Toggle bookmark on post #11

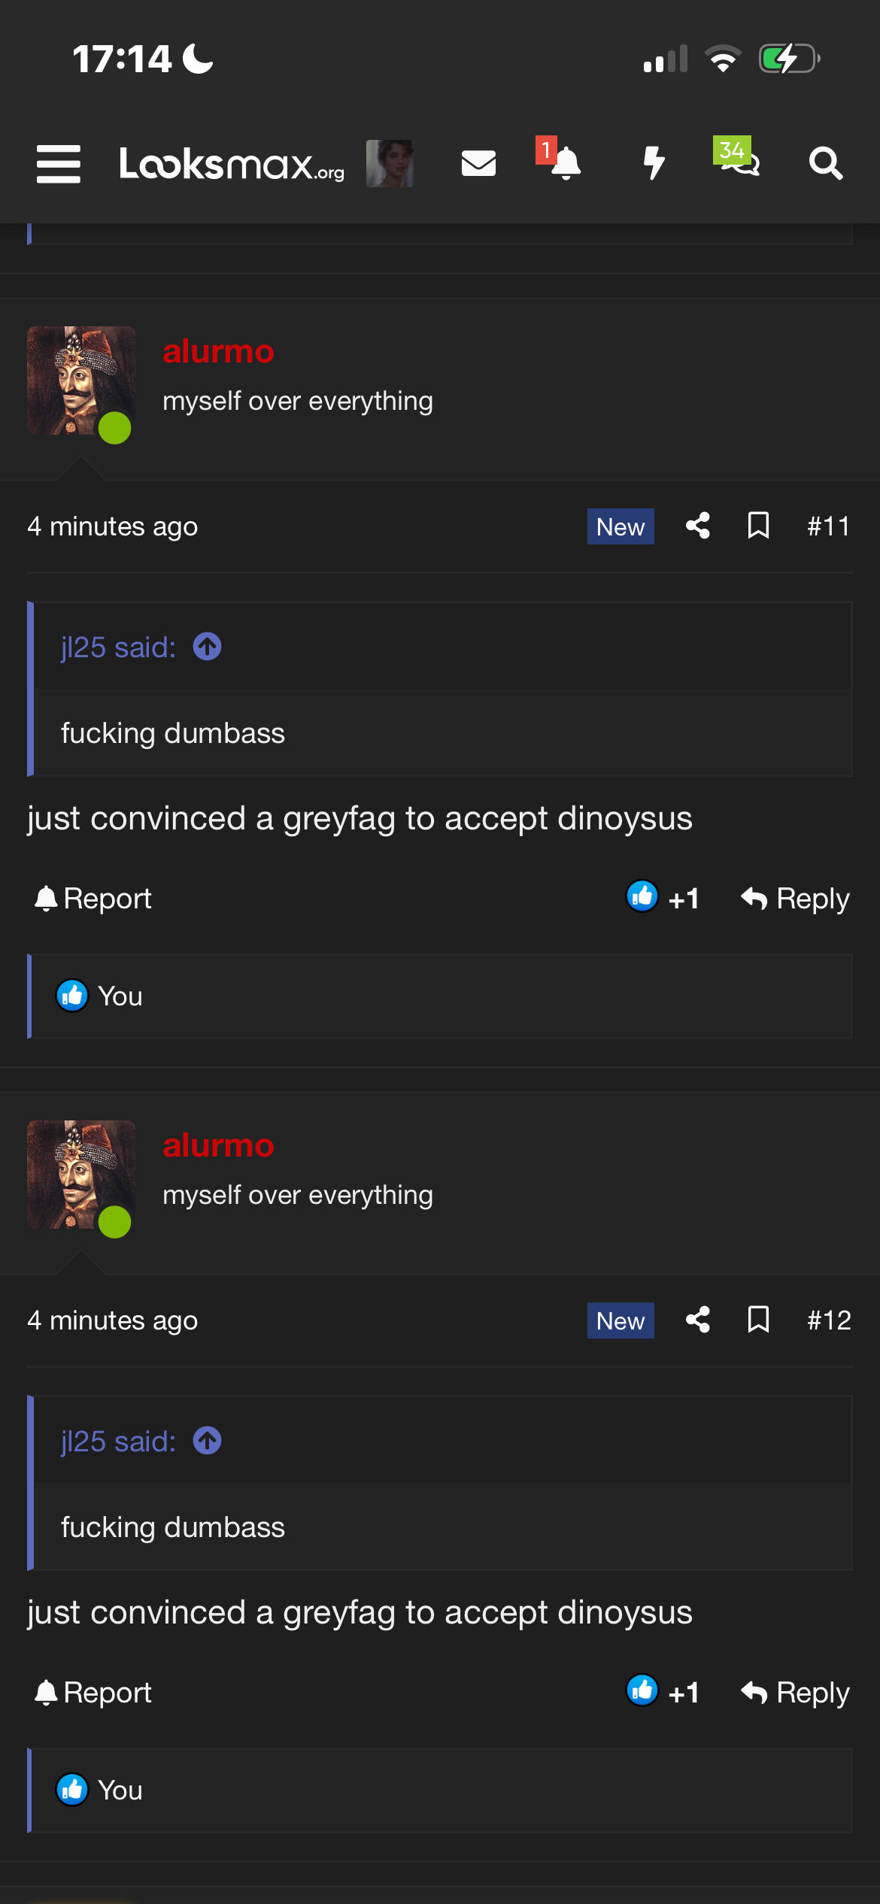coord(758,526)
